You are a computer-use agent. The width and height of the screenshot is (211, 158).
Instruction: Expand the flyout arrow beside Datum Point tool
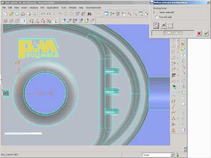(x=178, y=118)
